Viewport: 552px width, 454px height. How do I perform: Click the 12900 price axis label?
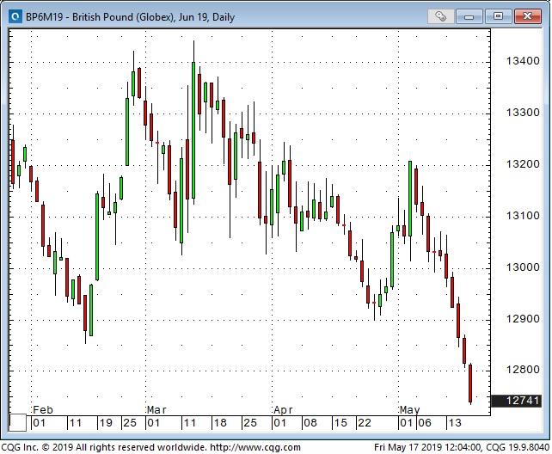523,318
